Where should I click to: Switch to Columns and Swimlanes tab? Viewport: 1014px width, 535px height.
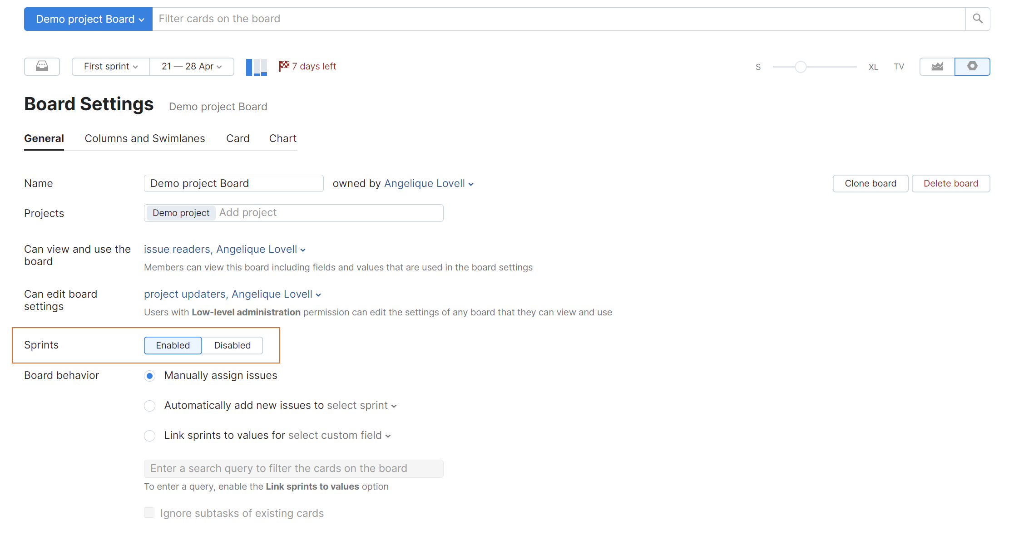pyautogui.click(x=144, y=138)
